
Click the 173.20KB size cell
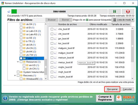(x=120, y=53)
